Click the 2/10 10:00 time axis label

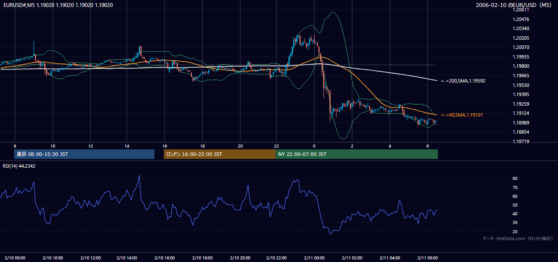pyautogui.click(x=52, y=258)
